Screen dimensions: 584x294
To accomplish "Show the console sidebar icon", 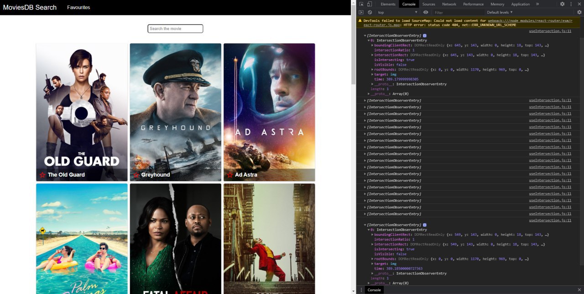I will 361,12.
